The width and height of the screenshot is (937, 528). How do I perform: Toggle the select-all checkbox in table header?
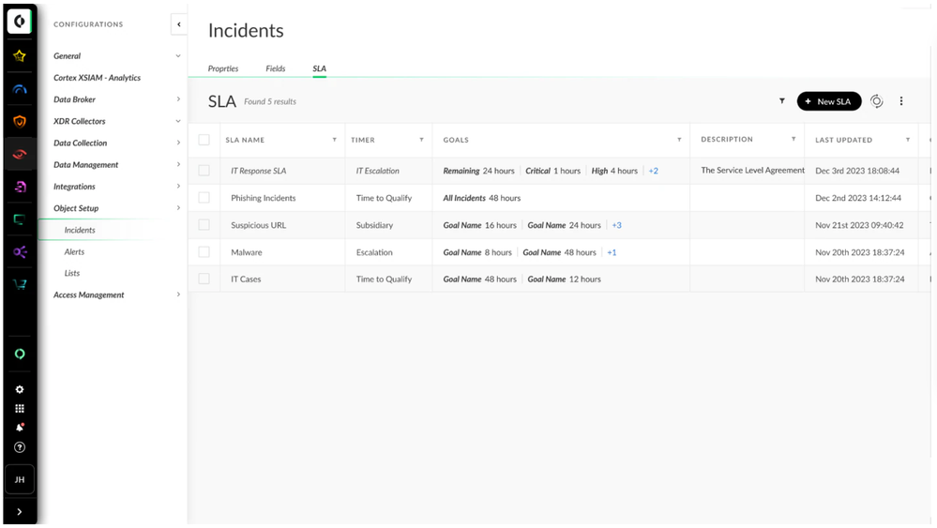tap(204, 140)
